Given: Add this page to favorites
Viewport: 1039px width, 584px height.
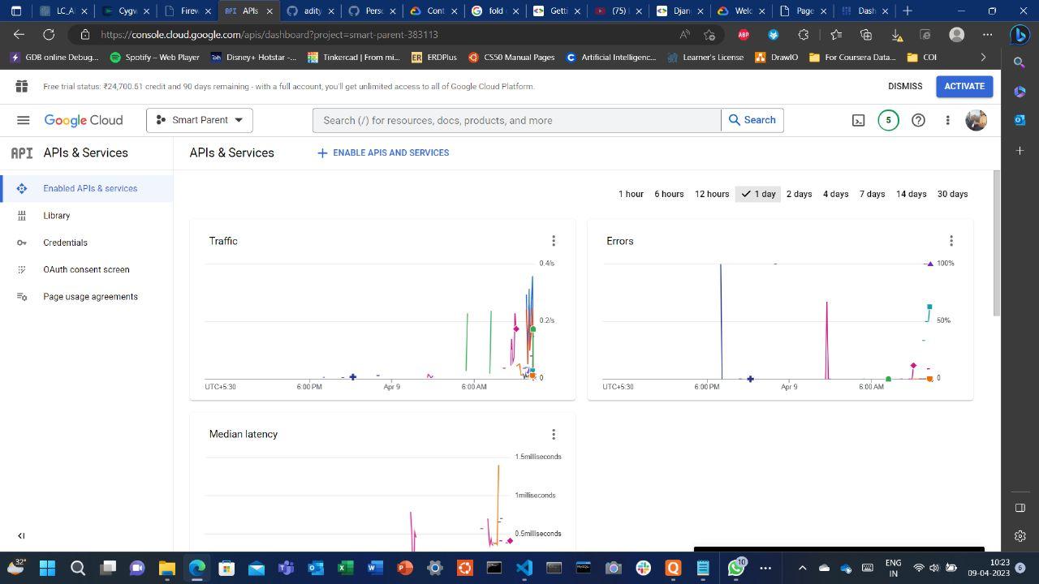Looking at the screenshot, I should (x=709, y=34).
